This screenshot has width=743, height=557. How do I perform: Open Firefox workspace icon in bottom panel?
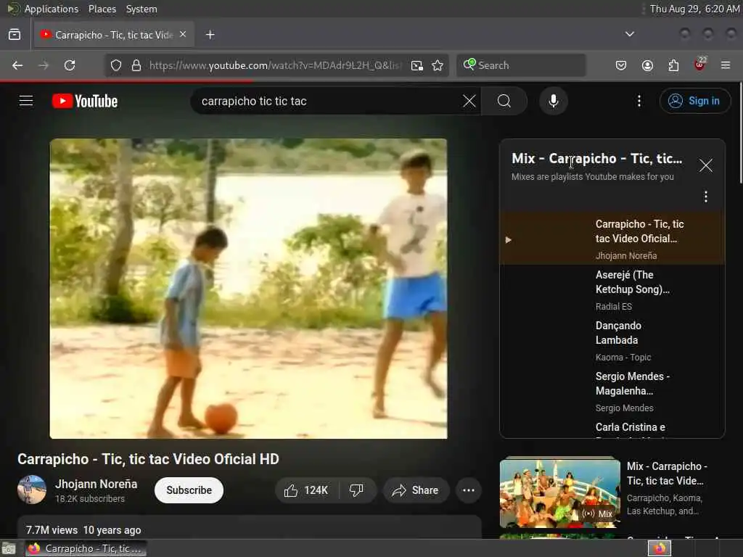tap(659, 548)
